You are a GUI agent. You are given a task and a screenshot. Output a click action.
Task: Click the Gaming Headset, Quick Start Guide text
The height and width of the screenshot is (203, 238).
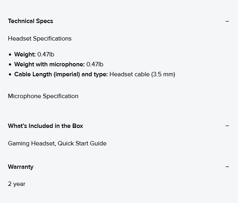(57, 143)
